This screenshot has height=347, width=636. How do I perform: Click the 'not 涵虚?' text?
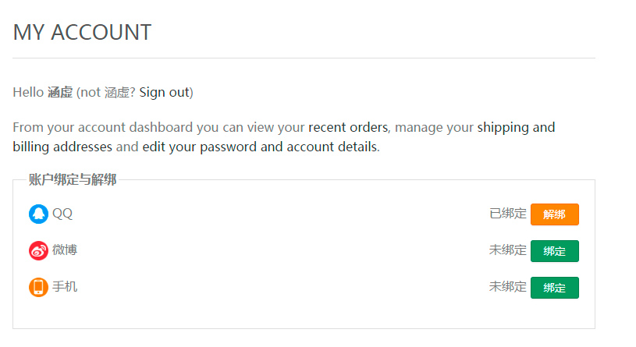pyautogui.click(x=108, y=93)
